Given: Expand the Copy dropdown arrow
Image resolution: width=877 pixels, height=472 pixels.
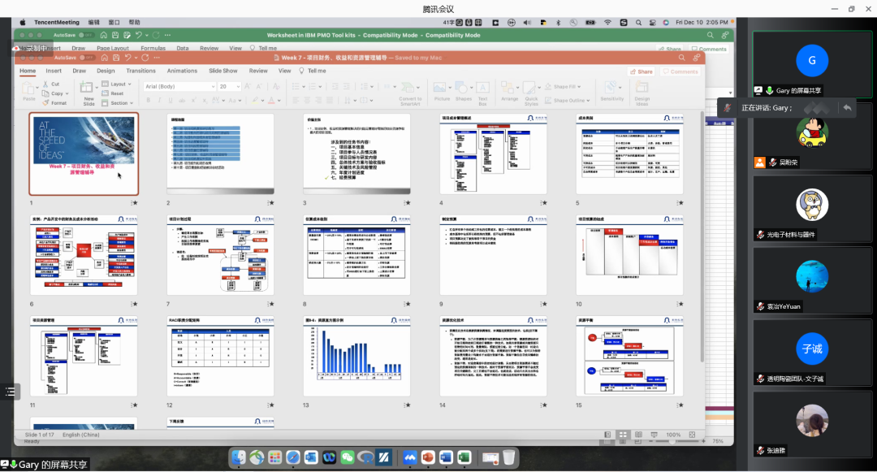Looking at the screenshot, I should pos(67,93).
